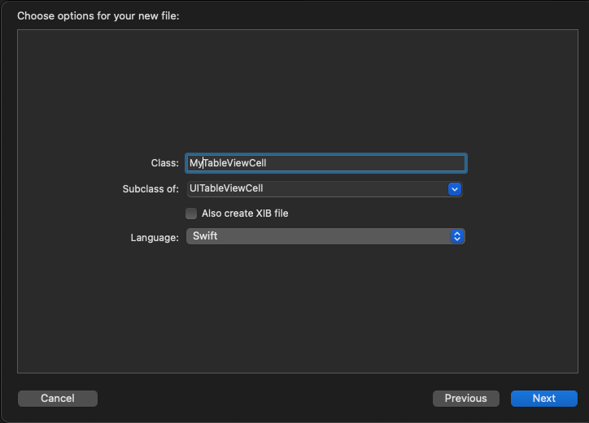Click the 'Subclass of:' label
589x423 pixels.
tap(151, 189)
